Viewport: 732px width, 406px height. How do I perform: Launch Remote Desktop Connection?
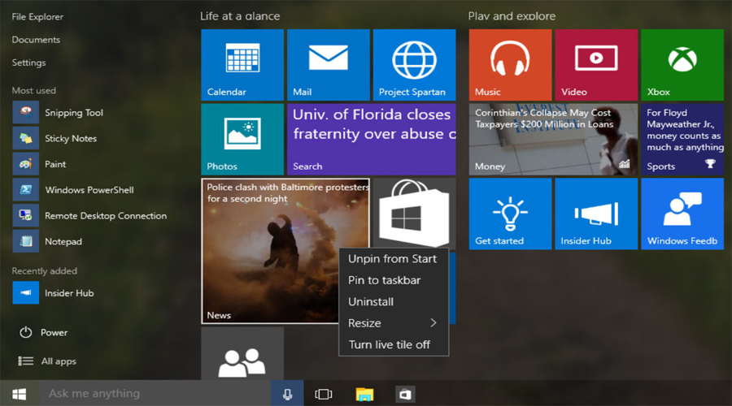(x=89, y=216)
